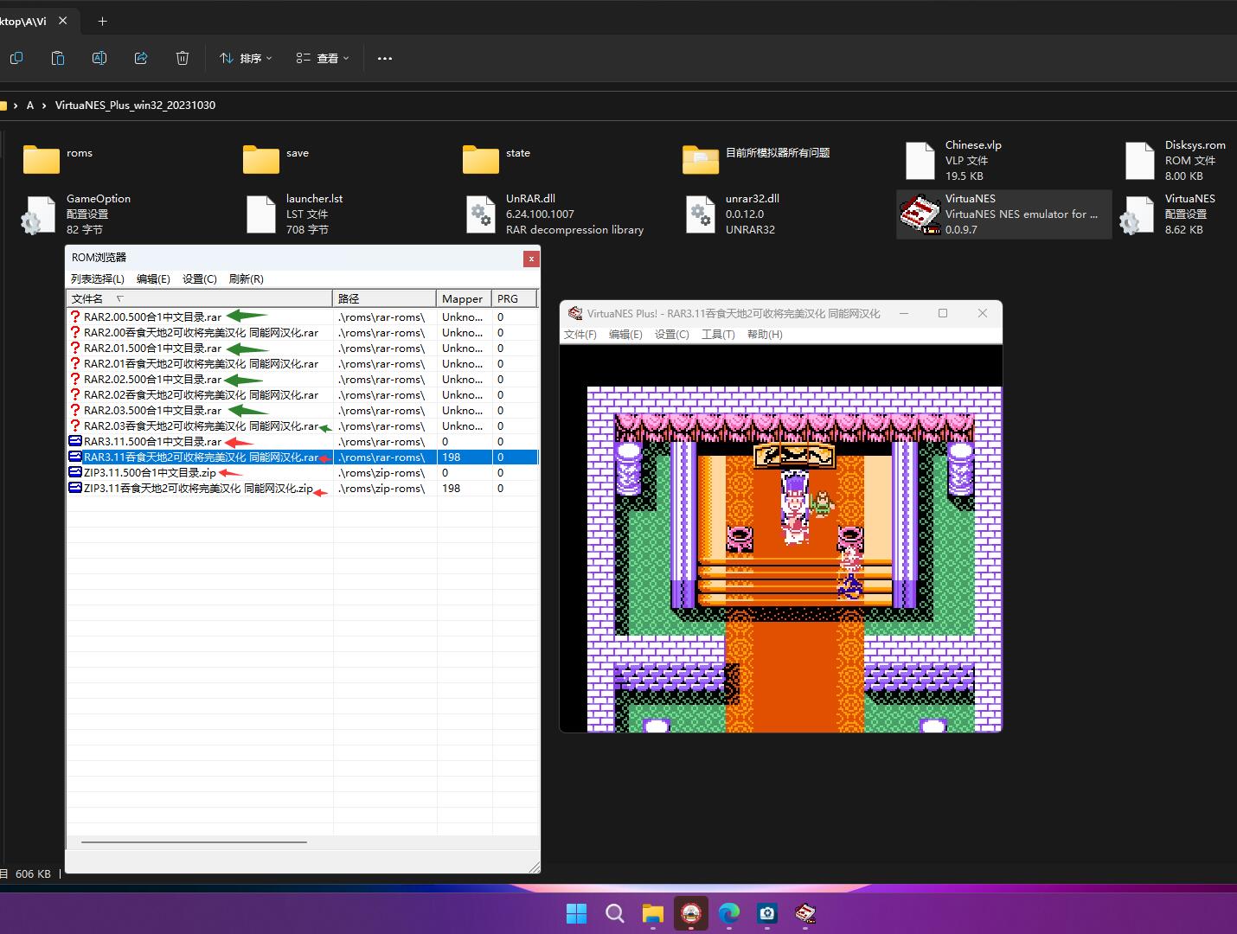Sort by 路径 column header
1237x934 pixels.
tap(384, 298)
